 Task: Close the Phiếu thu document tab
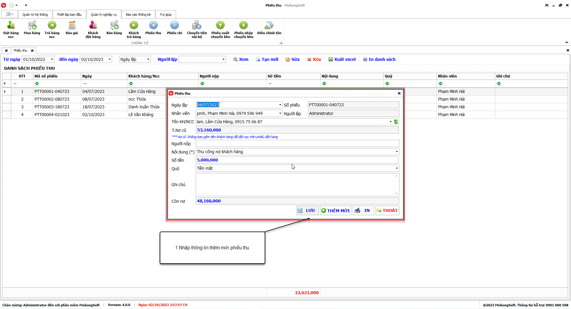coord(32,50)
